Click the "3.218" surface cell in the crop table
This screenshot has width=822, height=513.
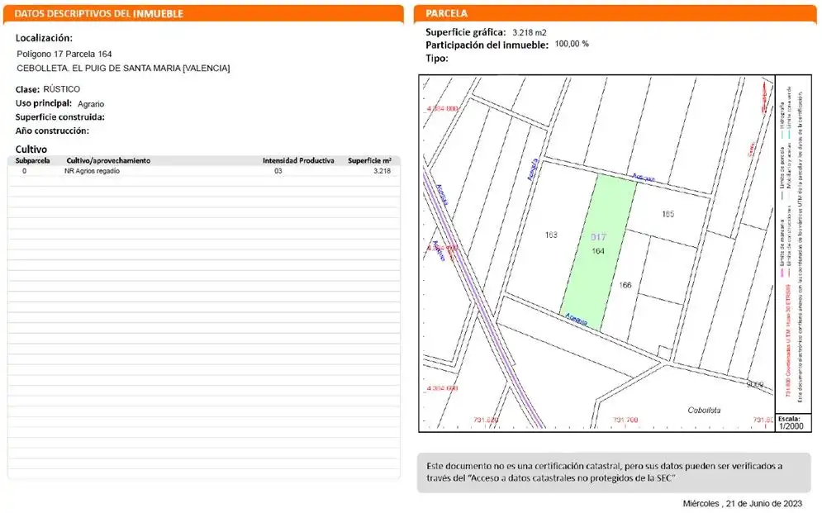click(x=382, y=171)
